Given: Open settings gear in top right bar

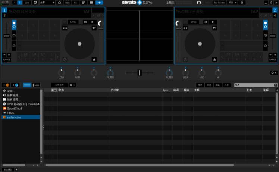Looking at the screenshot, I should [x=242, y=3].
